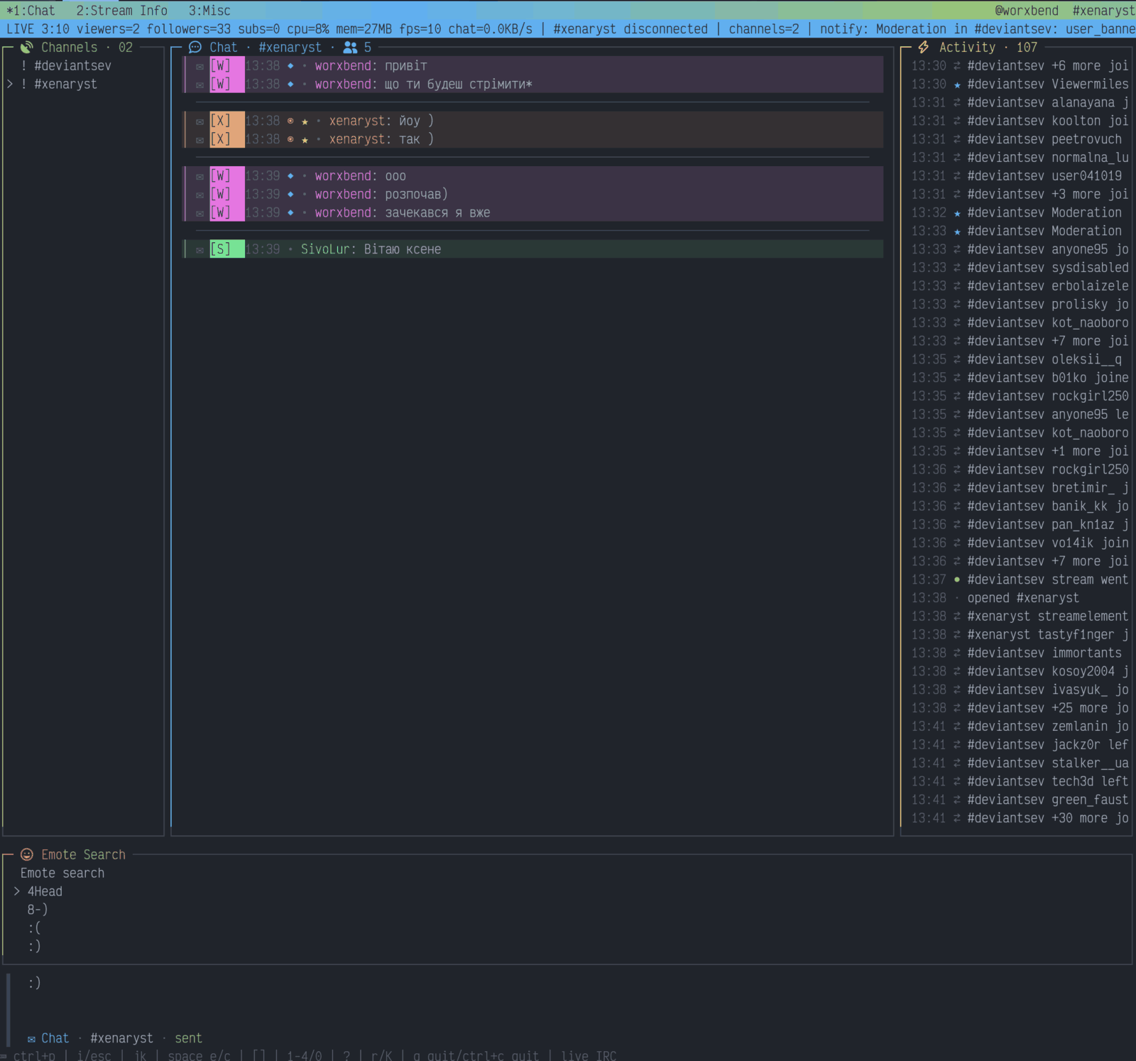This screenshot has width=1136, height=1061.
Task: Click 'channels=2' status entry
Action: 764,29
